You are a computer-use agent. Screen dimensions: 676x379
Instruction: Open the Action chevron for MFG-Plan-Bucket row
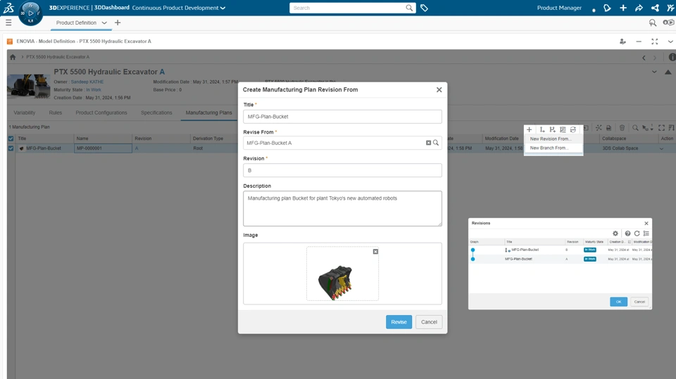[661, 148]
